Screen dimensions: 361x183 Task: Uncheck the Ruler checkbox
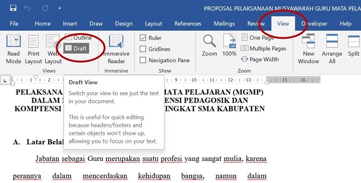click(143, 38)
